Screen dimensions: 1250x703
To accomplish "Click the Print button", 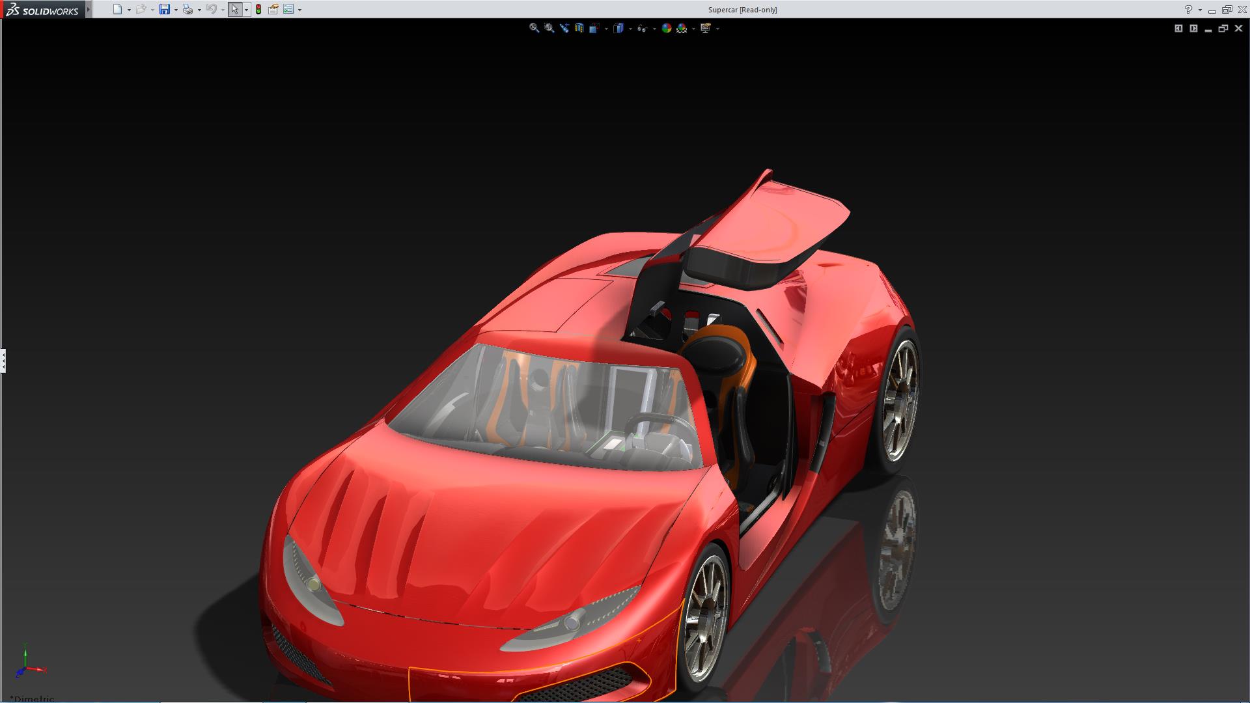I will [187, 9].
